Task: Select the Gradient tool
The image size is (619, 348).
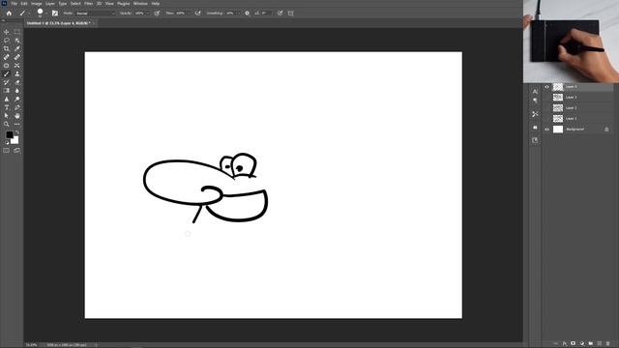Action: click(7, 91)
